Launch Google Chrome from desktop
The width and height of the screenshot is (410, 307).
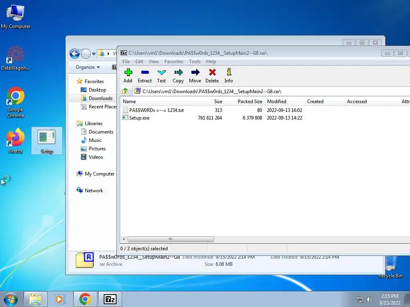point(16,102)
